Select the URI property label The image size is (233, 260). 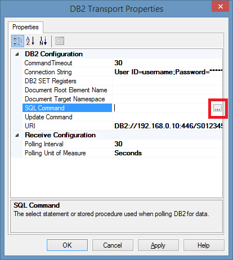click(68, 126)
